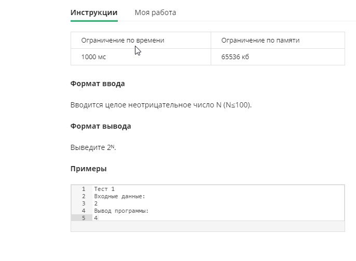Click the Примеры heading
The height and width of the screenshot is (261, 356).
(89, 169)
